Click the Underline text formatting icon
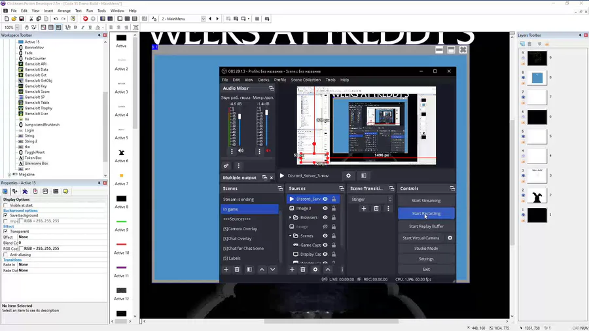 (x=90, y=27)
